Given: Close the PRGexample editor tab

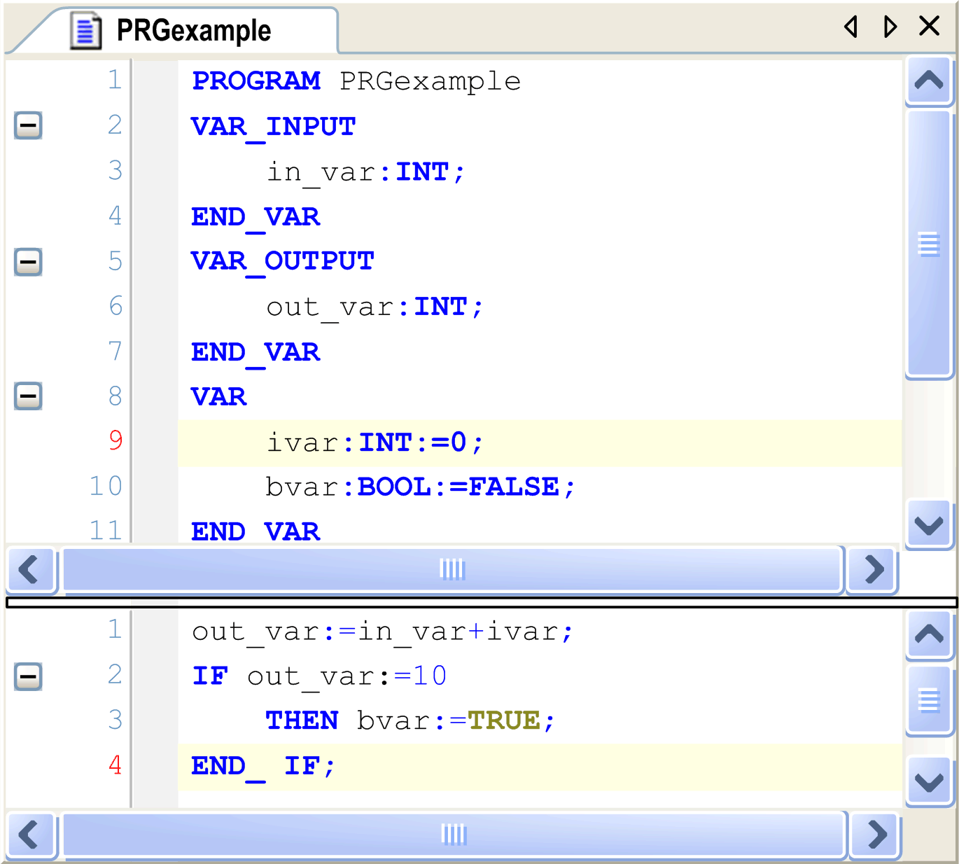Looking at the screenshot, I should coord(929,26).
